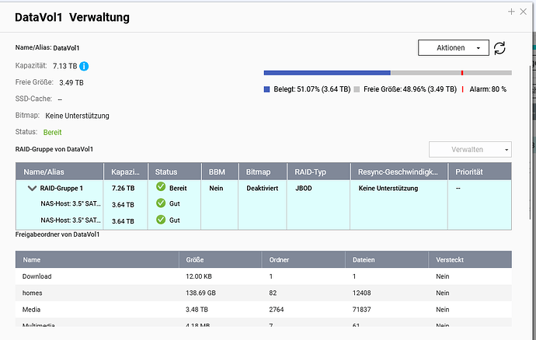
Task: Sort shared folders by Größe column
Action: coord(194,260)
